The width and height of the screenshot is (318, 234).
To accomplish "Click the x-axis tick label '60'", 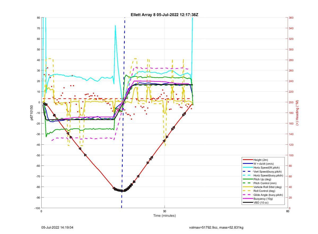I will (288, 211).
